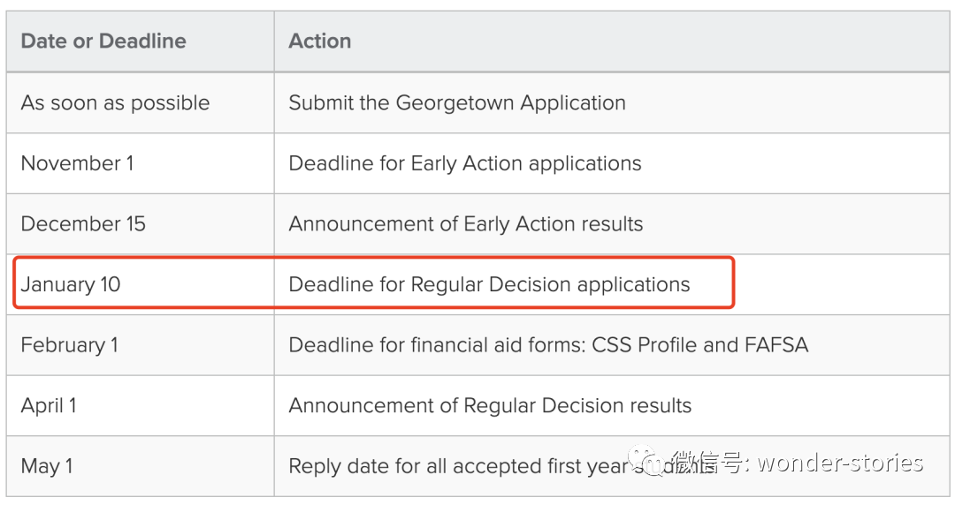The height and width of the screenshot is (505, 955).
Task: Click the "December 15" date cell
Action: coord(83,223)
